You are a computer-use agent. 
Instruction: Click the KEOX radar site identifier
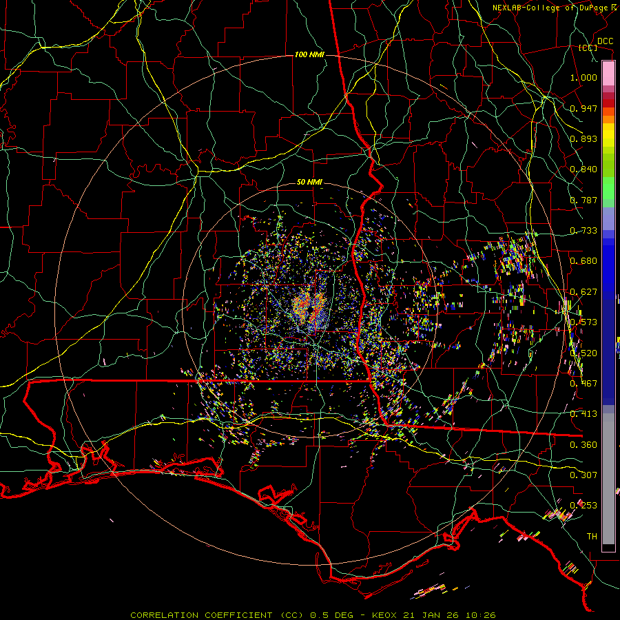click(x=386, y=615)
